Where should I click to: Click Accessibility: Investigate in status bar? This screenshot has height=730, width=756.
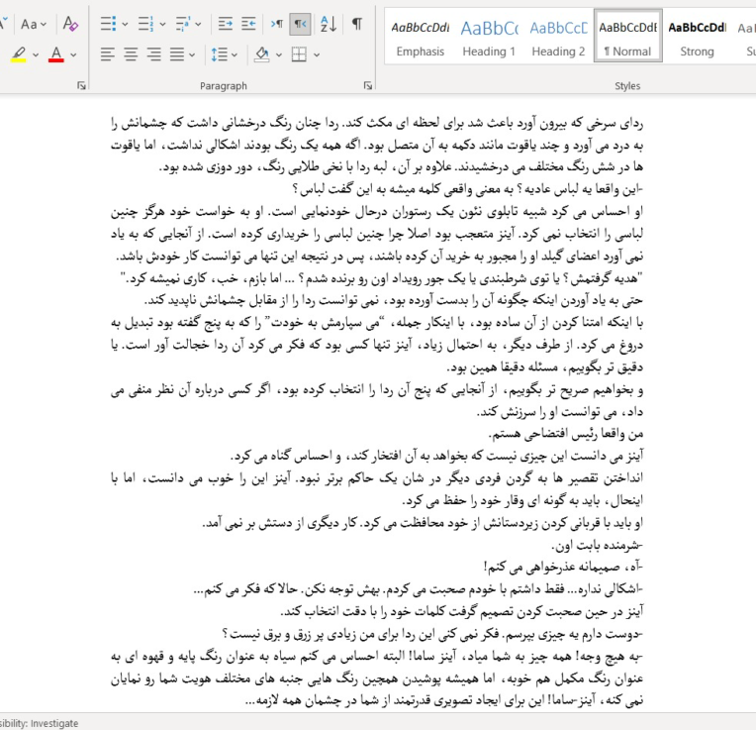39,723
